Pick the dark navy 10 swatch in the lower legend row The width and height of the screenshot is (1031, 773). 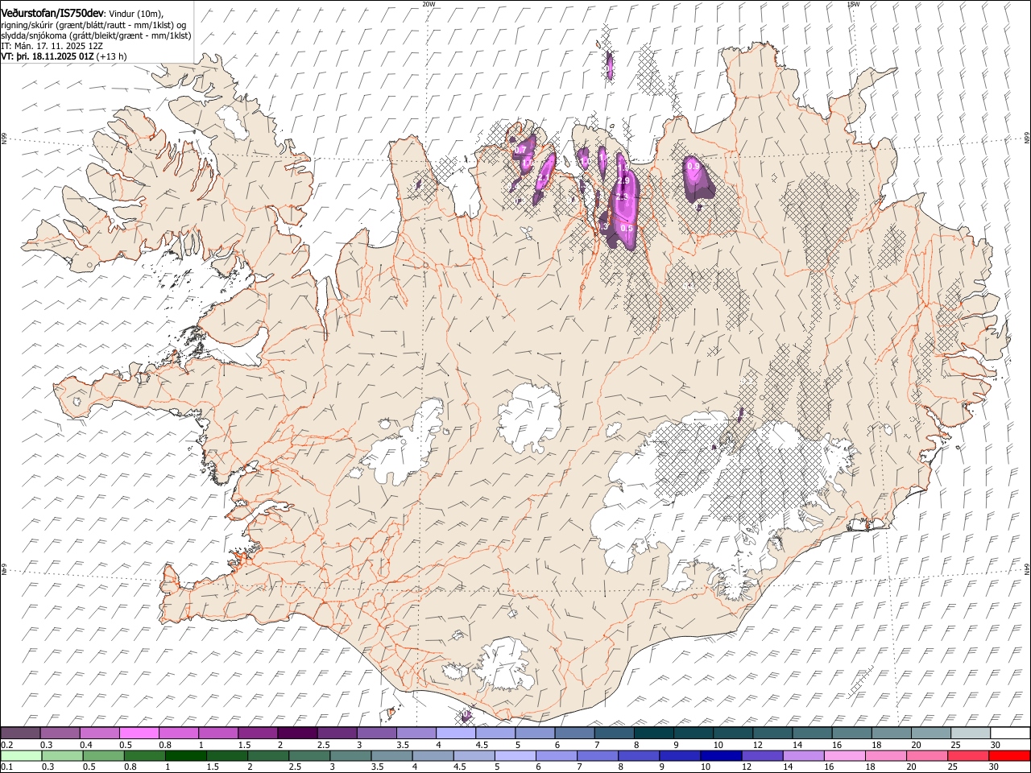[720, 755]
